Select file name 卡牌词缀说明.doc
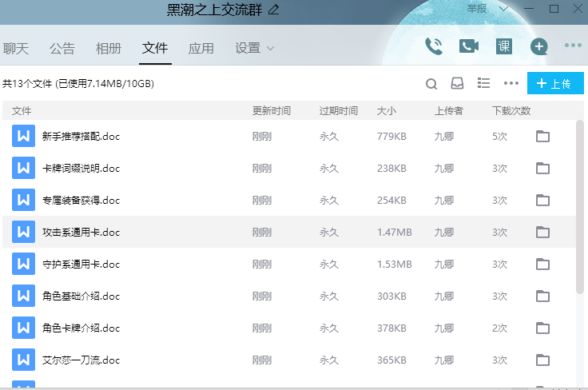Viewport: 588px width, 390px height. click(x=81, y=168)
